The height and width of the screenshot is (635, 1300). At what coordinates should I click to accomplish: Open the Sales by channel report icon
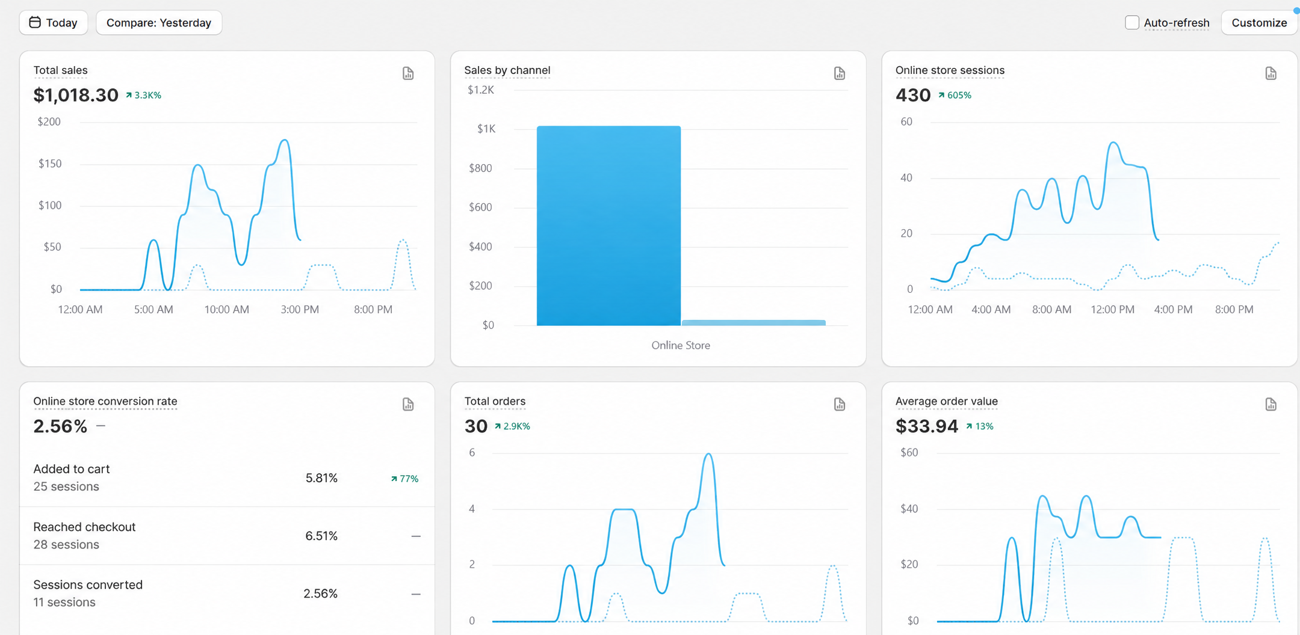840,73
